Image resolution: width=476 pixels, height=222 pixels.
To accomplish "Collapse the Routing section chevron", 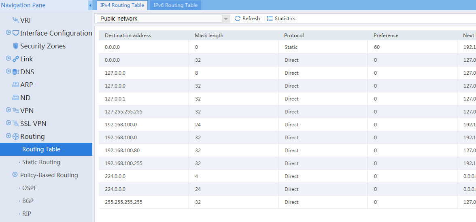I will click(x=8, y=136).
